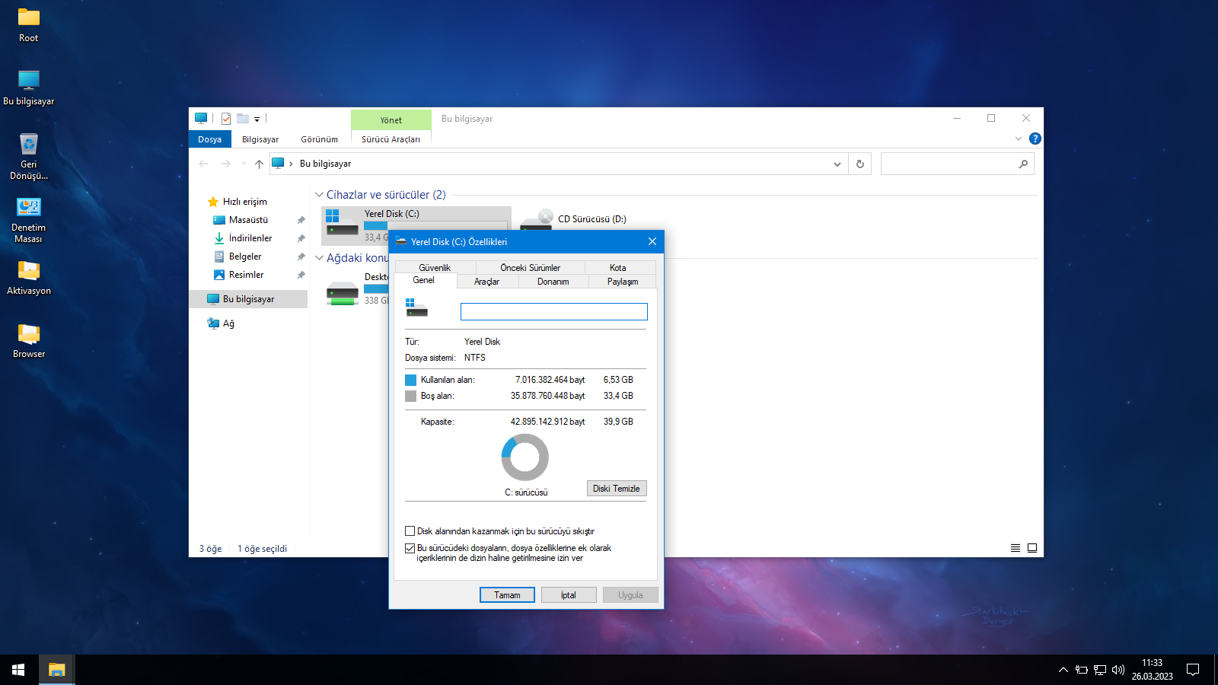
Task: Click the drive label text field
Action: [553, 311]
